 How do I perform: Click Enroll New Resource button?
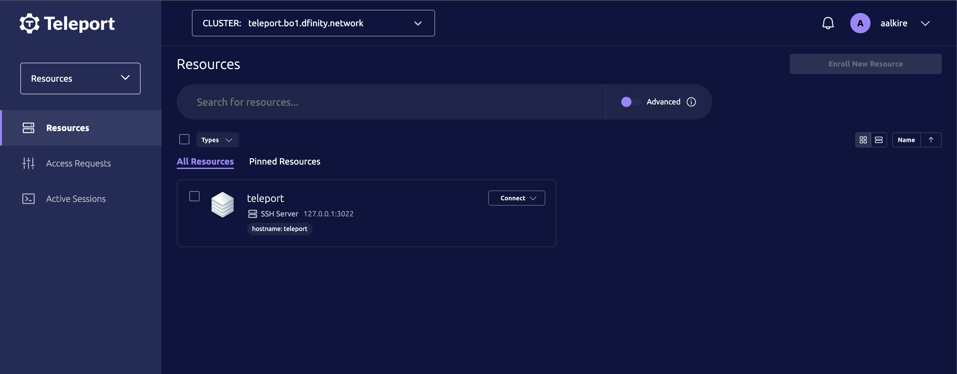tap(865, 64)
